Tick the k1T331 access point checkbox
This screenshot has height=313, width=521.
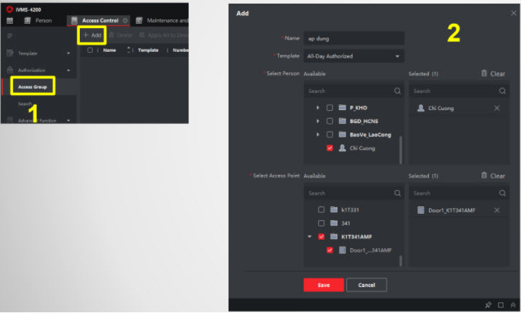pyautogui.click(x=321, y=209)
